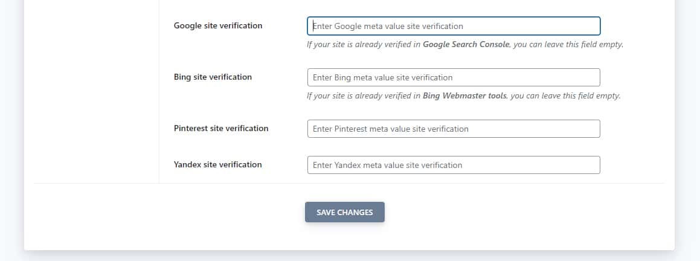The height and width of the screenshot is (261, 700).
Task: Click the Bing meta value verification field
Action: 453,77
